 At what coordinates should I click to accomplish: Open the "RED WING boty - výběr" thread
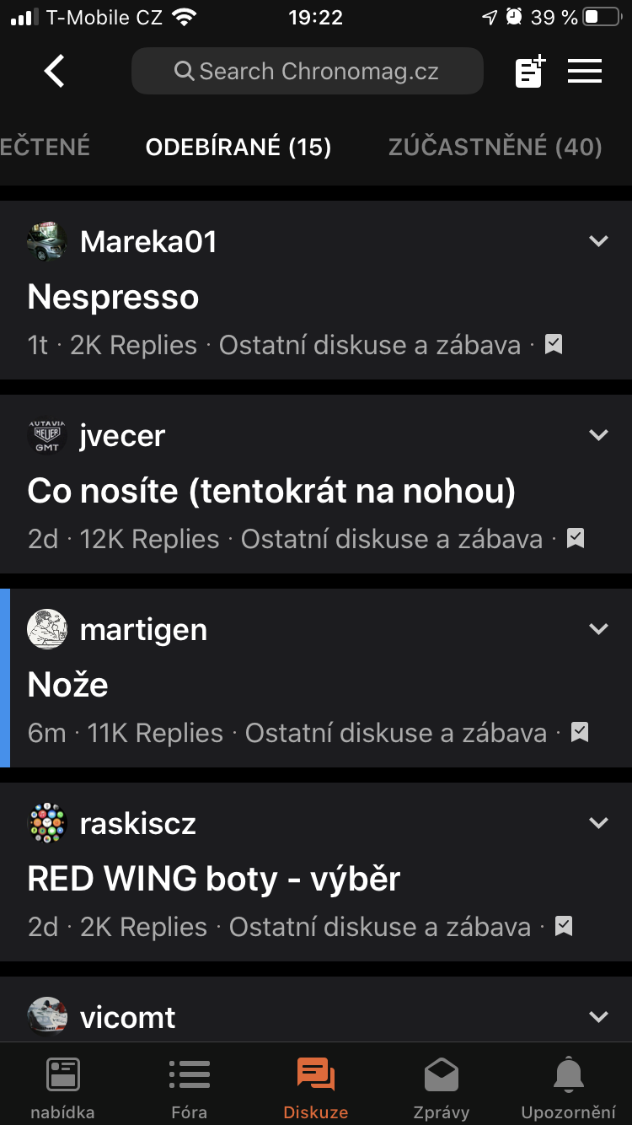(214, 879)
